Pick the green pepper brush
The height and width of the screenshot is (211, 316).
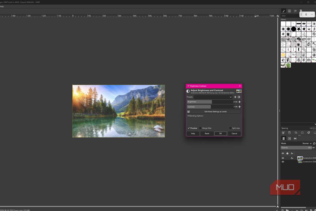click(x=288, y=65)
